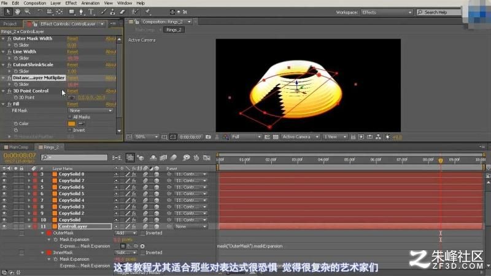Switch to the Project panel tab
491x276 pixels.
(x=10, y=24)
